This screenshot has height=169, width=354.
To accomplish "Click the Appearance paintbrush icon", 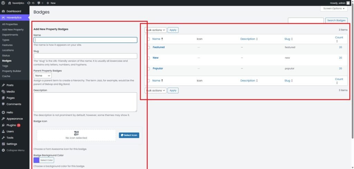I will [3, 119].
